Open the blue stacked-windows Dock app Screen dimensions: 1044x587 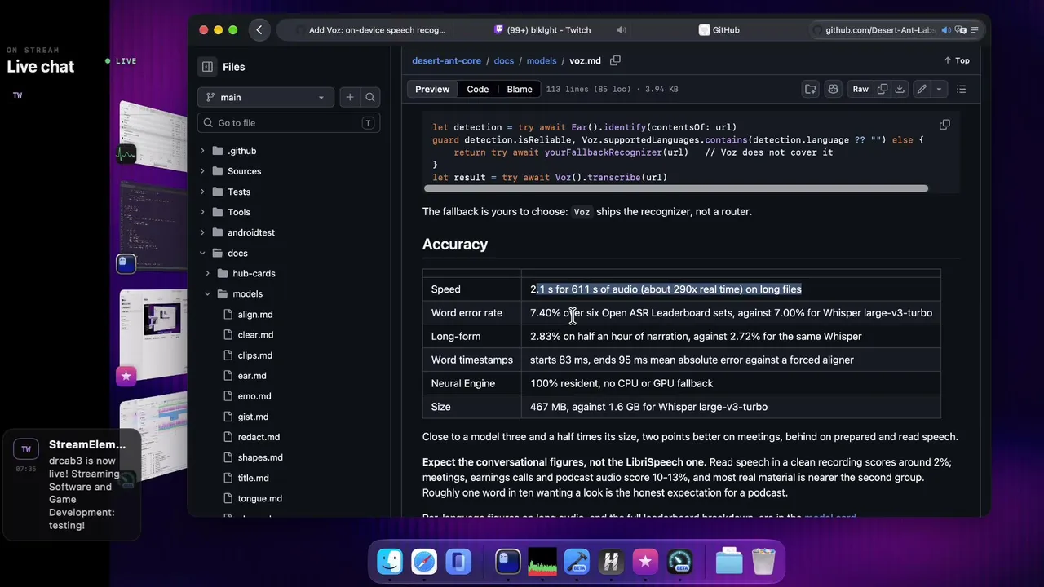coord(458,562)
